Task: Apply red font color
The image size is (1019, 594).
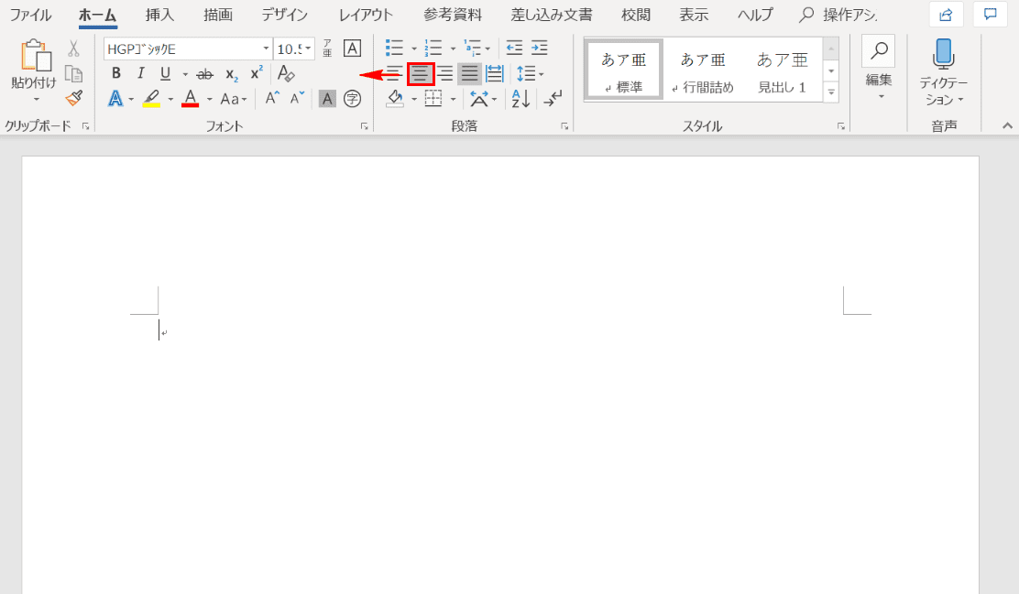Action: tap(191, 99)
